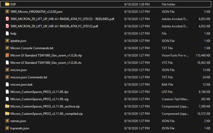
Task: Click VisionTools Pro-e type text
Action: 175,55
